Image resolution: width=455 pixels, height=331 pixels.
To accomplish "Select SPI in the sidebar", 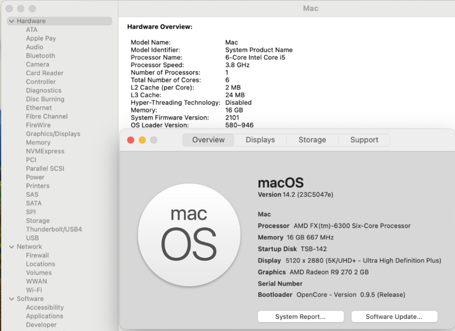I will pos(31,212).
